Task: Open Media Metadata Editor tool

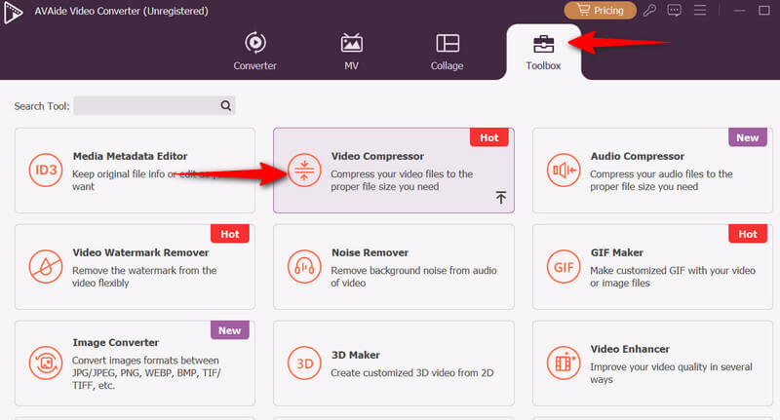Action: point(135,171)
